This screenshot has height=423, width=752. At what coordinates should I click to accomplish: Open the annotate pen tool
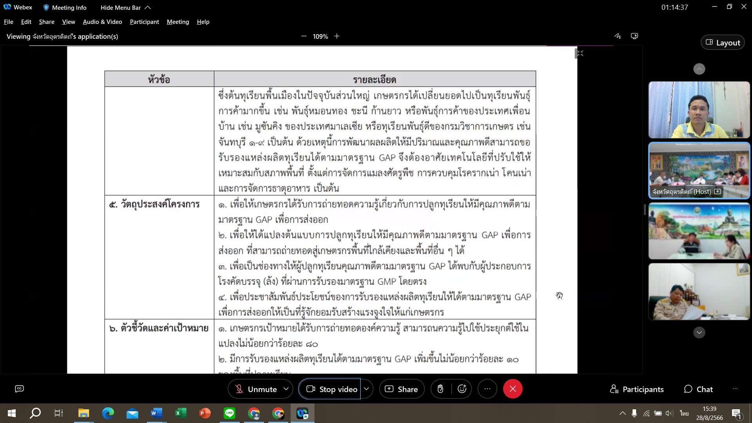coord(618,36)
